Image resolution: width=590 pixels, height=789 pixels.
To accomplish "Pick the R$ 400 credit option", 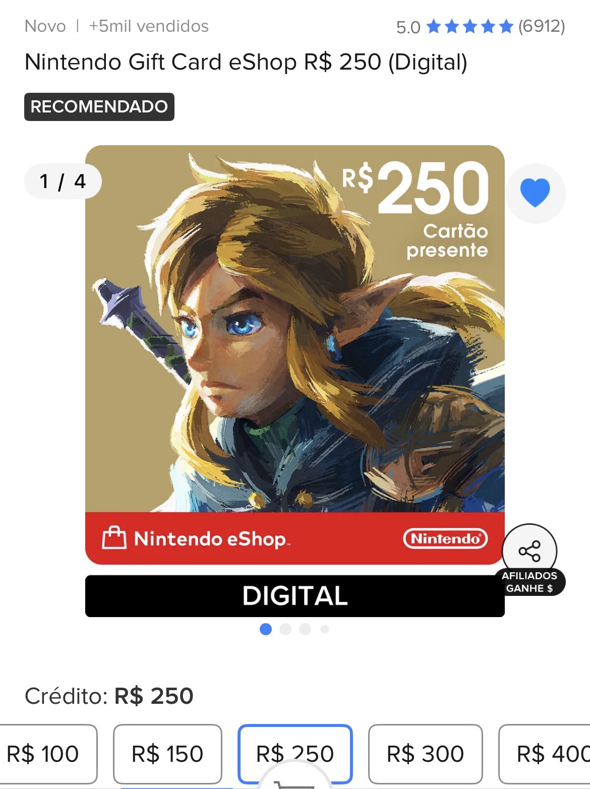I will pos(545,754).
